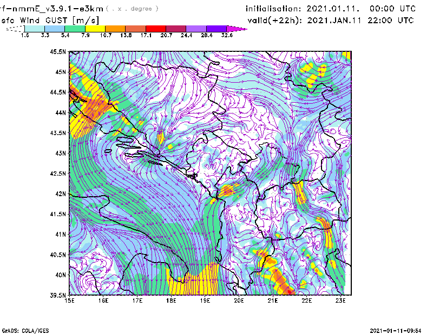Click the violet legend swatch (28.4–32.6)

tap(216, 28)
